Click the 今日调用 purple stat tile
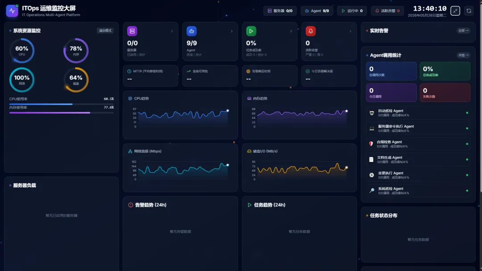This screenshot has width=482, height=271. point(391,93)
